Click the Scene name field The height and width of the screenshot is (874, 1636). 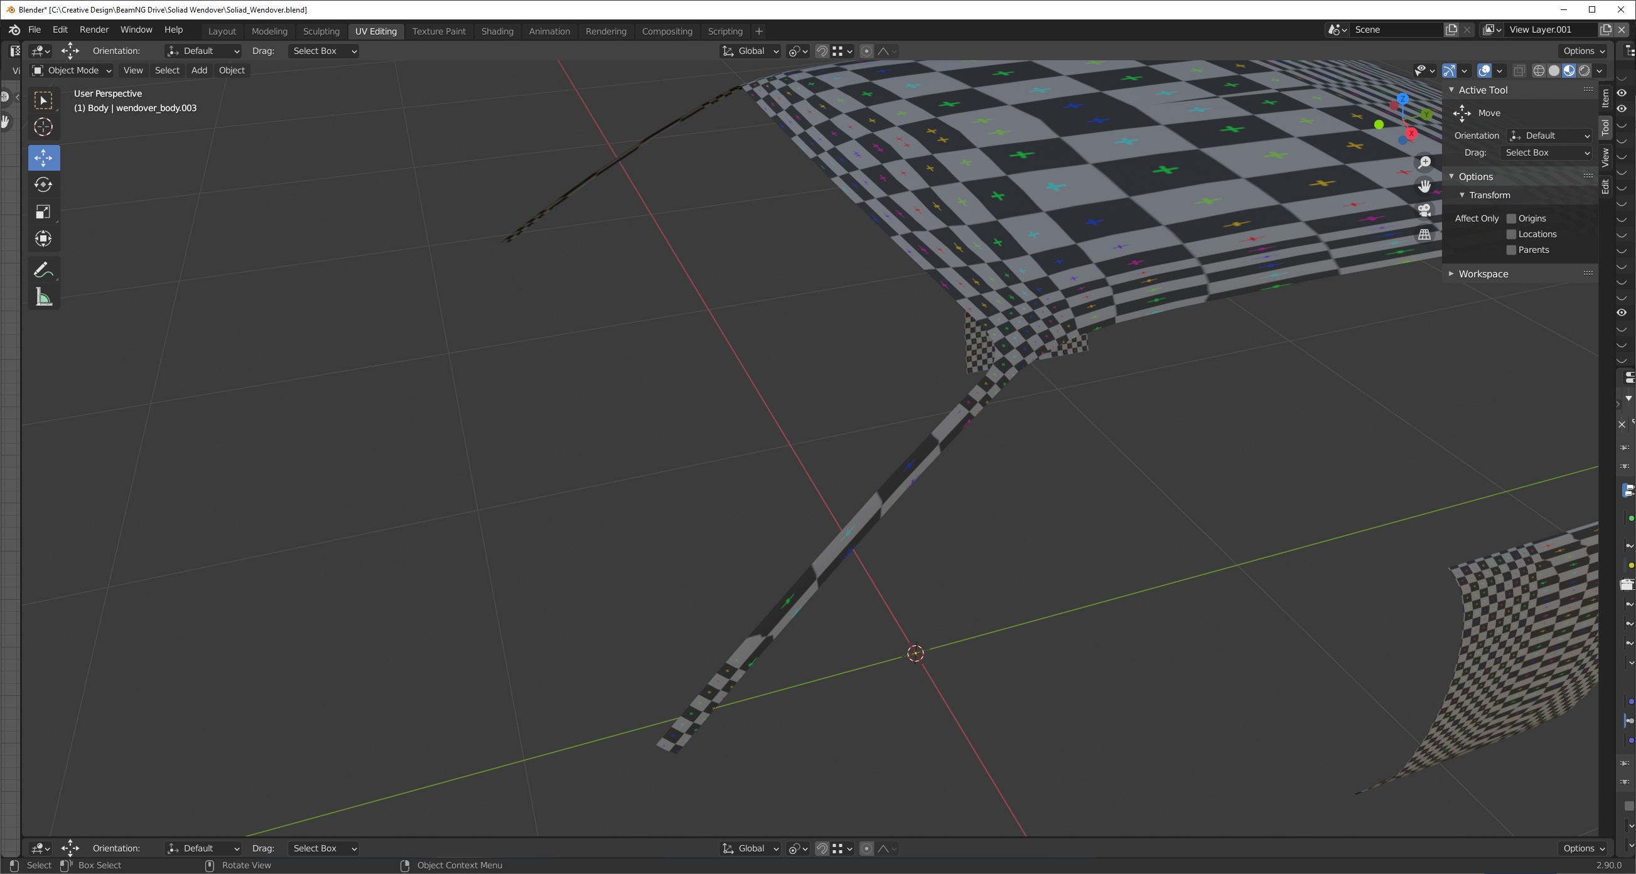pos(1396,30)
